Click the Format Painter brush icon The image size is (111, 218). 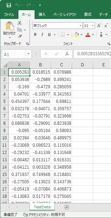click(20, 37)
